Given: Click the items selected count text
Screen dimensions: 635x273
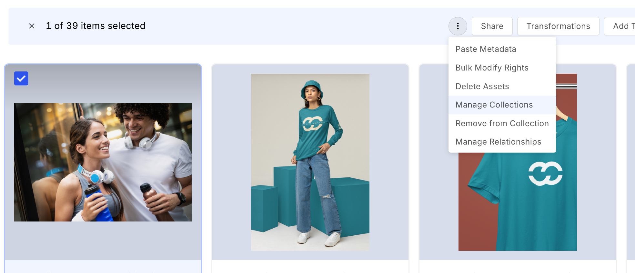Looking at the screenshot, I should 96,26.
